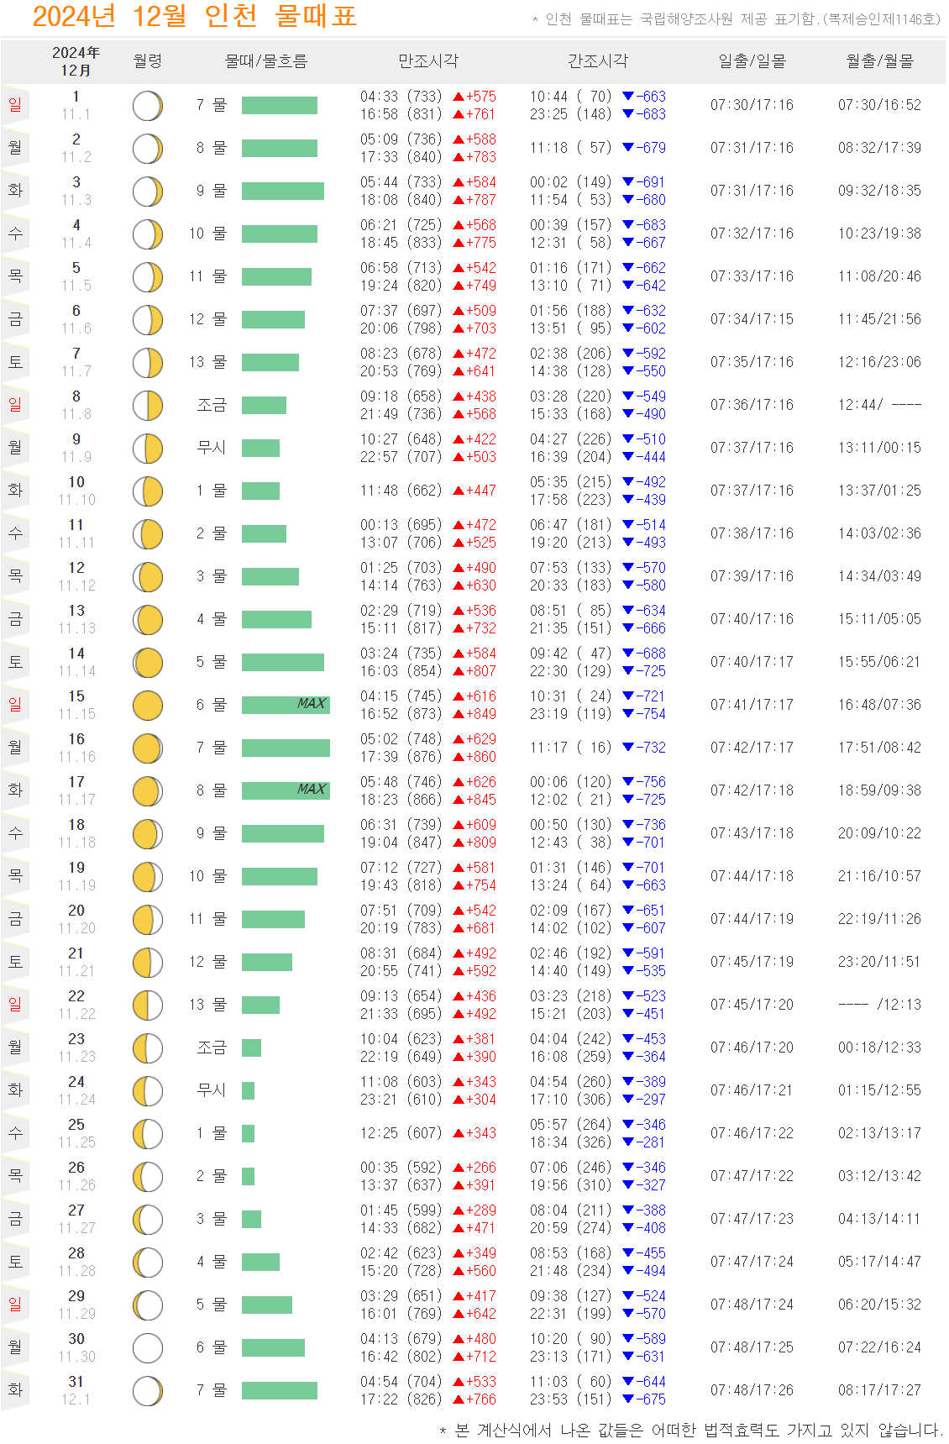Click low tide time 05:57 (264)
Screen dimensions: 949x1444
[x=570, y=1125]
